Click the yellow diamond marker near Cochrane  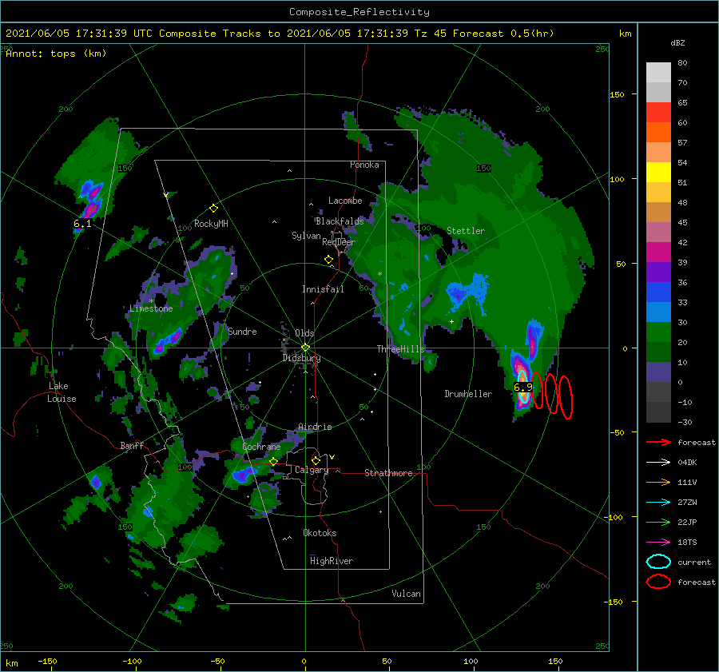pos(273,461)
